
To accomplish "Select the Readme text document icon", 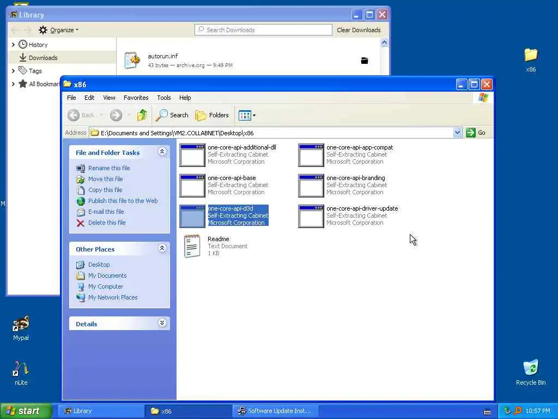I will tap(192, 246).
